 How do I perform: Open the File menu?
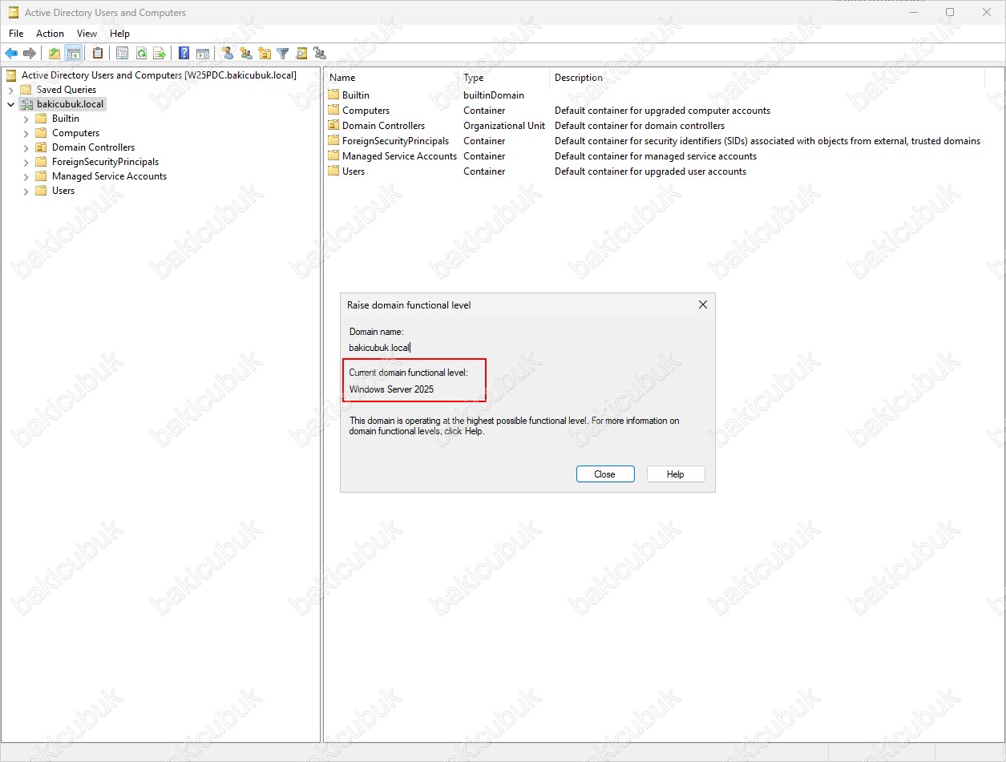click(x=16, y=34)
